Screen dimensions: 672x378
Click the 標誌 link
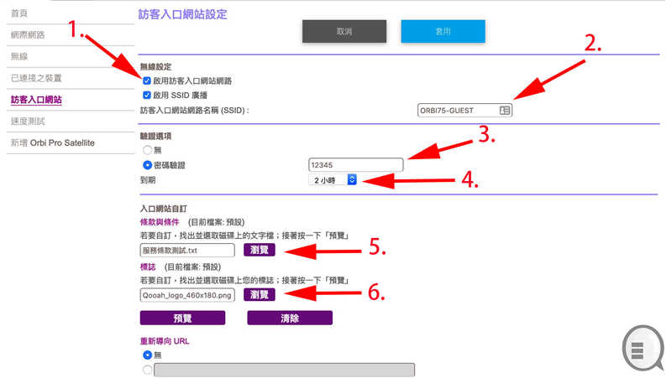click(148, 267)
